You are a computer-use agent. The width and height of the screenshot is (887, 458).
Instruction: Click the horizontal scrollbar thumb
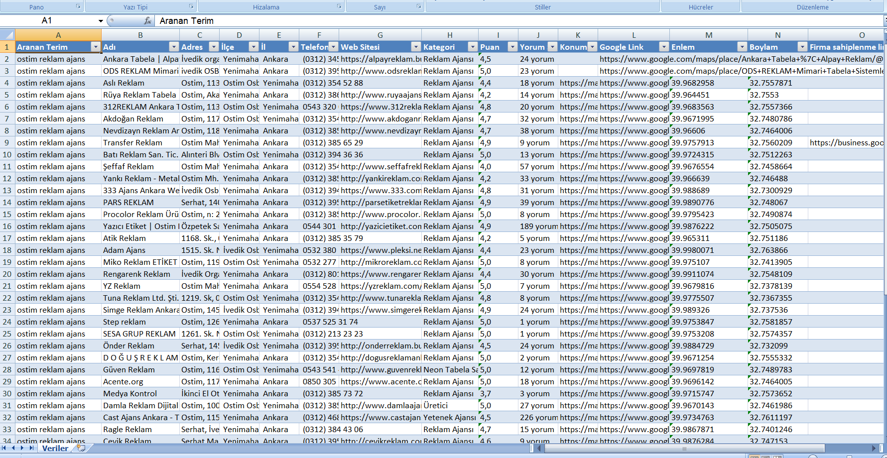pyautogui.click(x=684, y=449)
